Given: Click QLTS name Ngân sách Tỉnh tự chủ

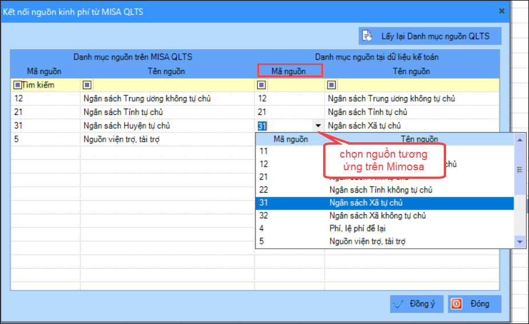Looking at the screenshot, I should pyautogui.click(x=123, y=112).
